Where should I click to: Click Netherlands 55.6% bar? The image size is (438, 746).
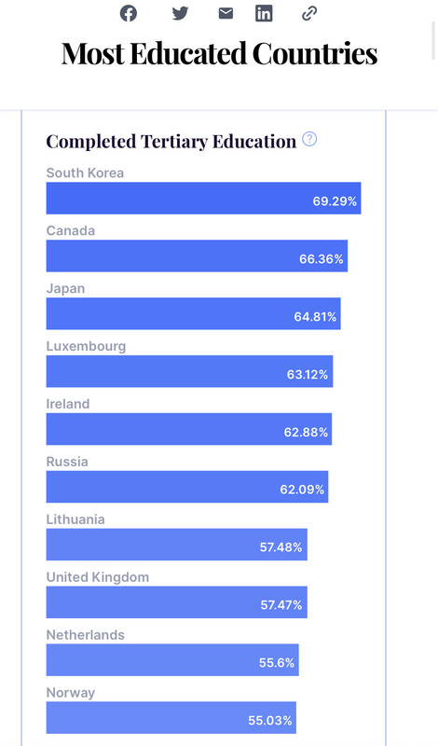[172, 660]
